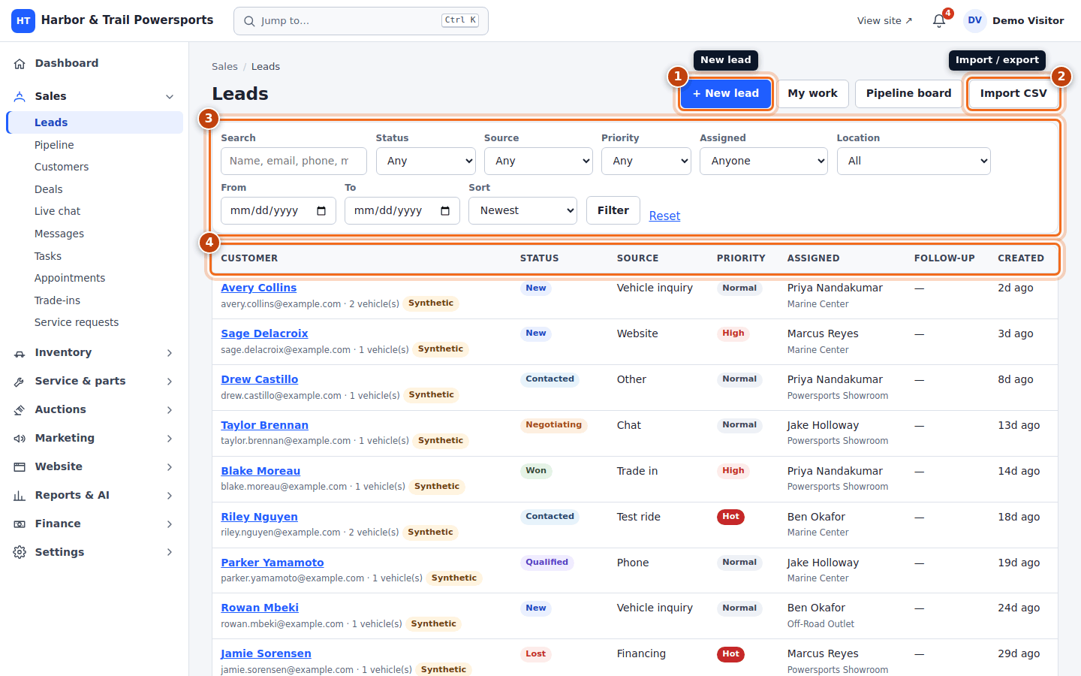Click the HT logo icon
Viewport: 1081px width, 676px height.
[x=23, y=21]
